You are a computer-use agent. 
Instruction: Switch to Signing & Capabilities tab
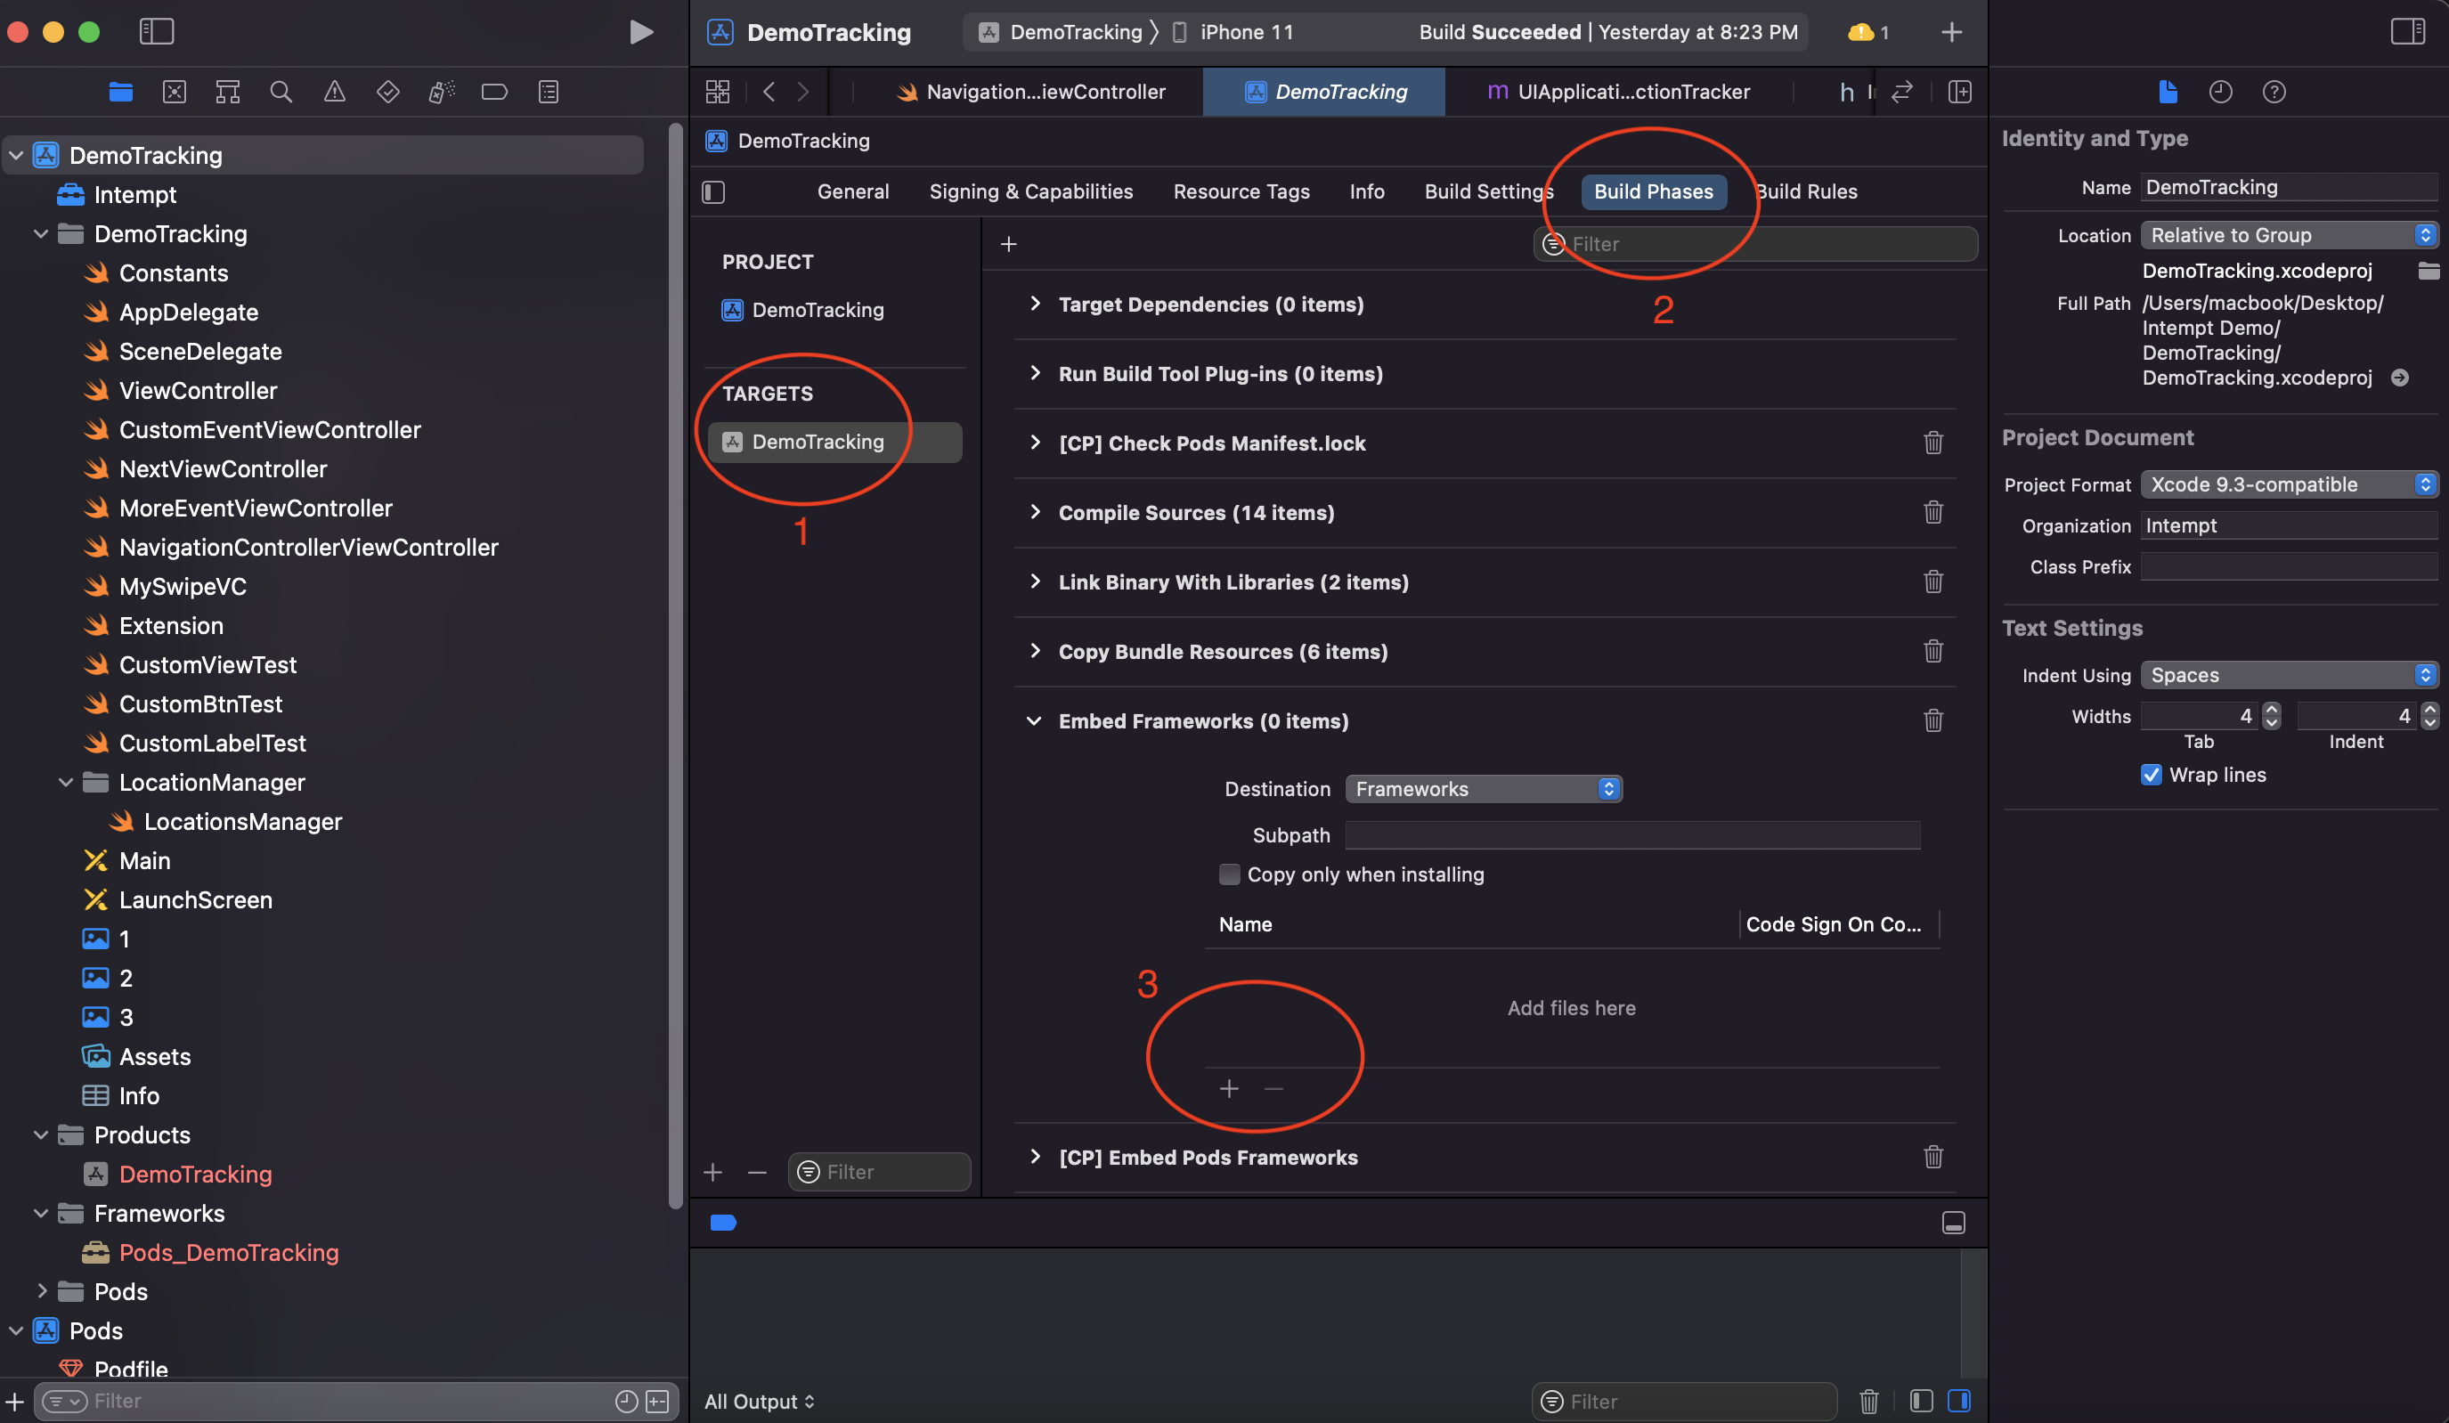[x=1030, y=191]
